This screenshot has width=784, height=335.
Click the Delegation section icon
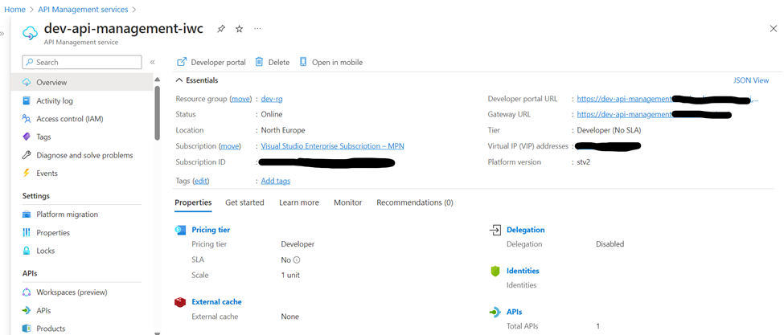click(x=495, y=230)
